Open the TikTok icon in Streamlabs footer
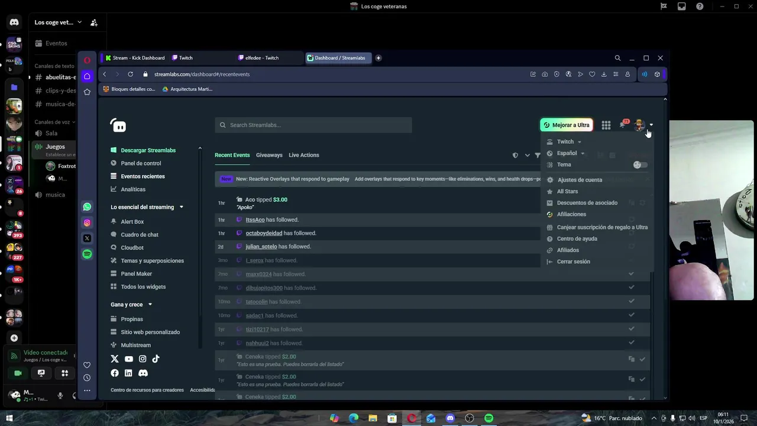Screen dimensions: 757x426 [x=156, y=359]
